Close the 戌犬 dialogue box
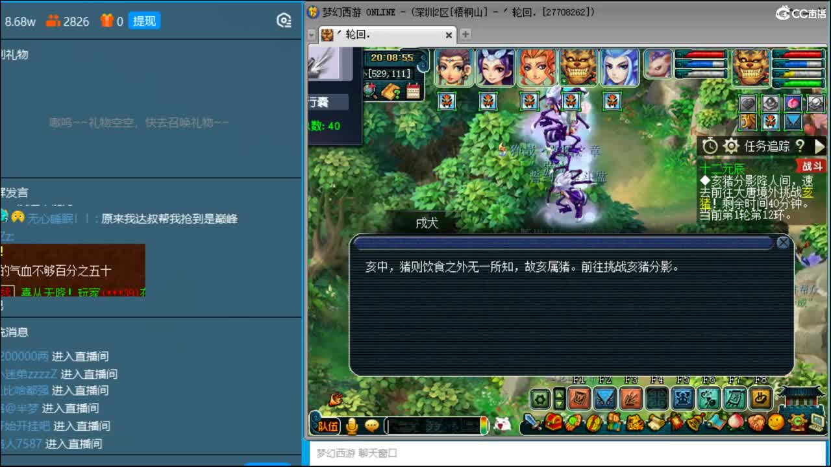The width and height of the screenshot is (831, 467). (784, 243)
